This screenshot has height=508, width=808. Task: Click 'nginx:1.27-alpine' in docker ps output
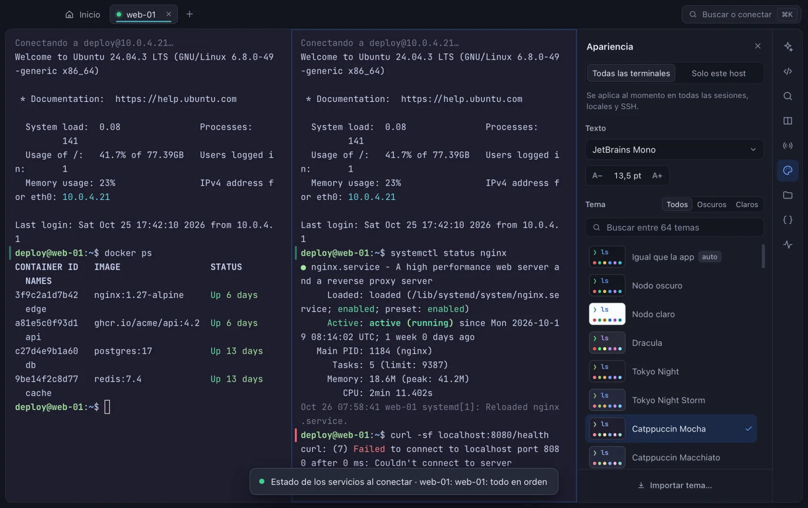point(139,295)
